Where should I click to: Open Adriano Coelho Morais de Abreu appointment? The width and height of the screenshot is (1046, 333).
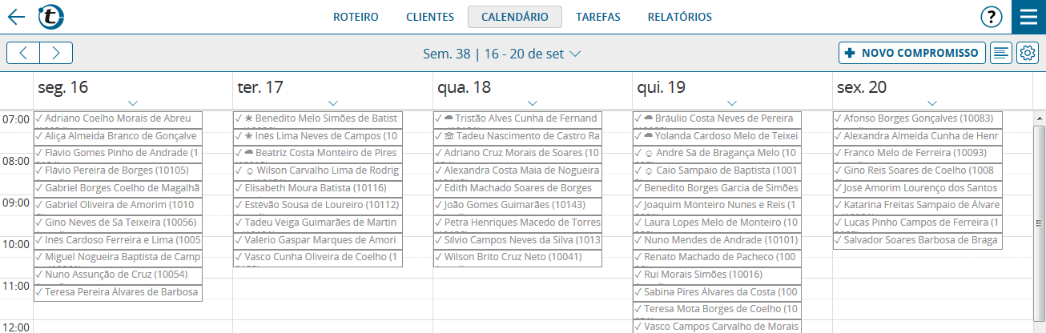click(119, 118)
